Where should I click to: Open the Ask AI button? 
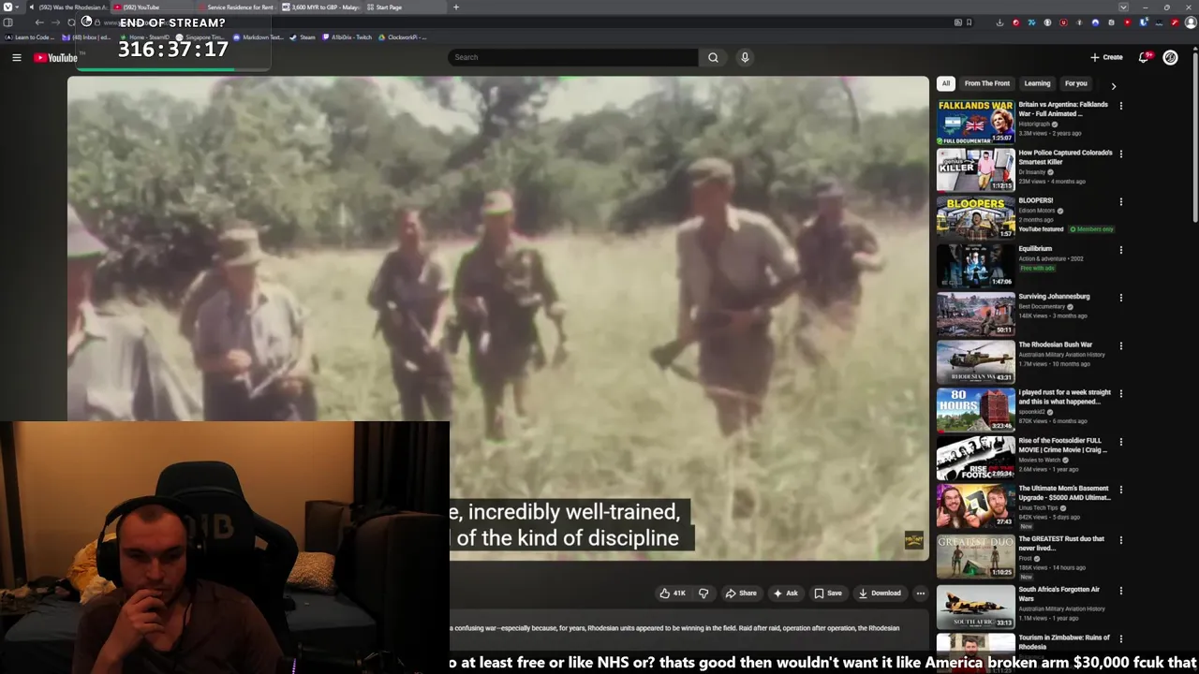point(785,593)
